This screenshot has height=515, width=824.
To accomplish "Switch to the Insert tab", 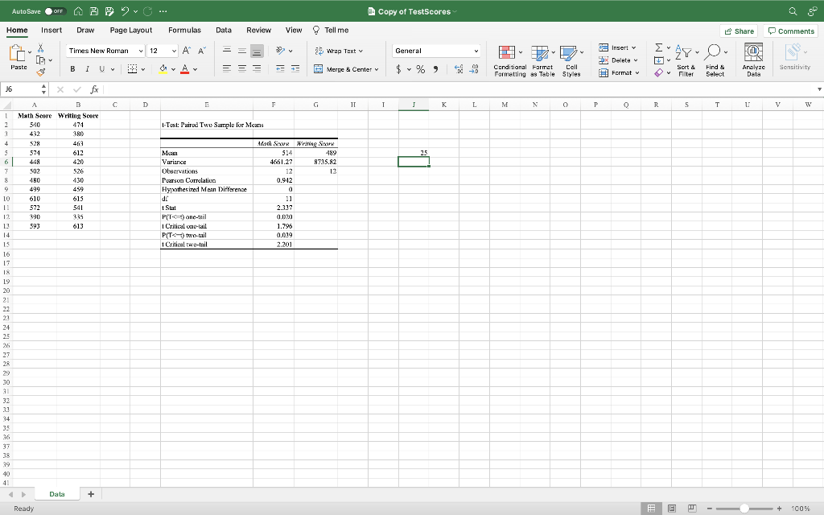I will (51, 31).
